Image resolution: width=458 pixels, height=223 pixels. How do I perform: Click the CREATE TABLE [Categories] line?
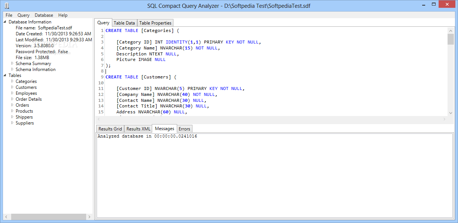tap(142, 30)
